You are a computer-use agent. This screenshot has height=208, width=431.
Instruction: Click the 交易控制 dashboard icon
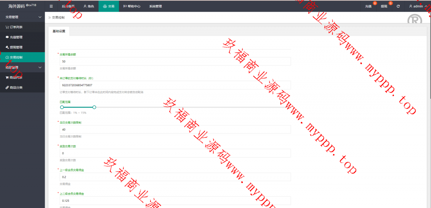coord(7,57)
